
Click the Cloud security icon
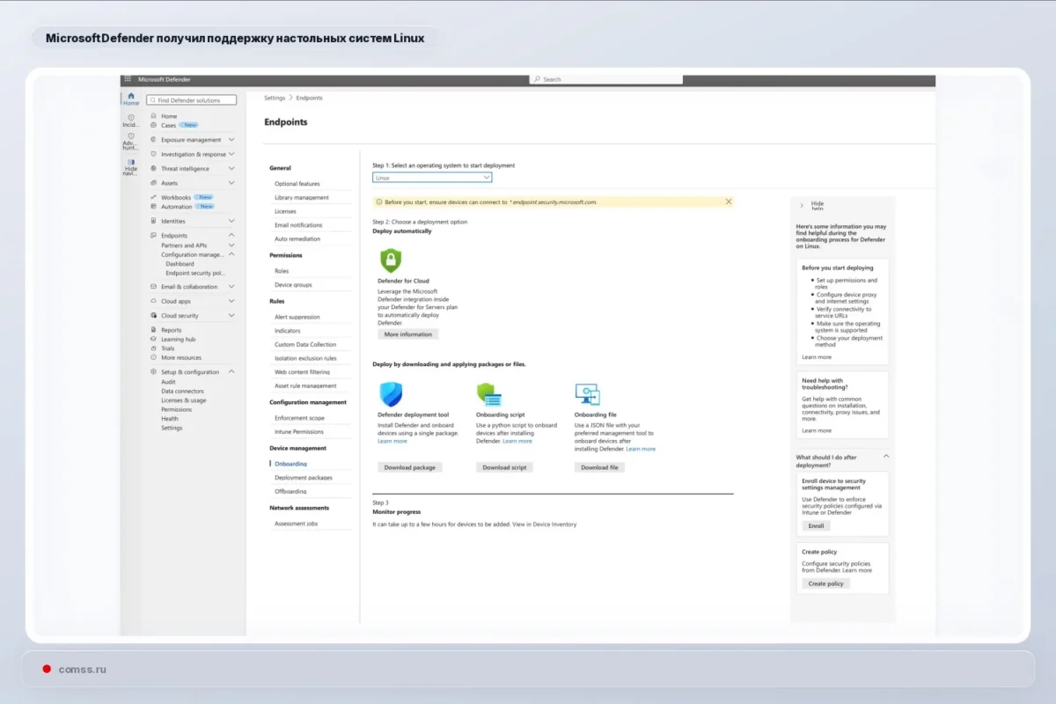pos(153,315)
